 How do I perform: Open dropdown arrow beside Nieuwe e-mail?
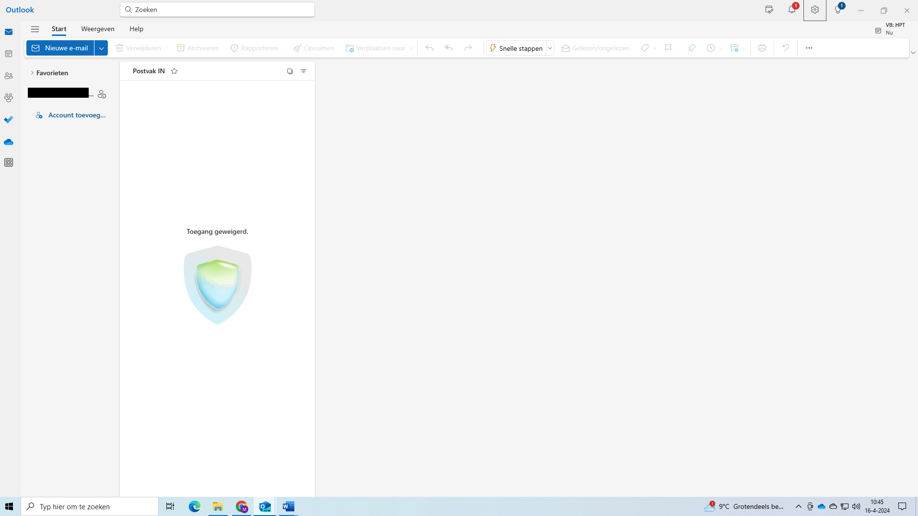point(101,48)
